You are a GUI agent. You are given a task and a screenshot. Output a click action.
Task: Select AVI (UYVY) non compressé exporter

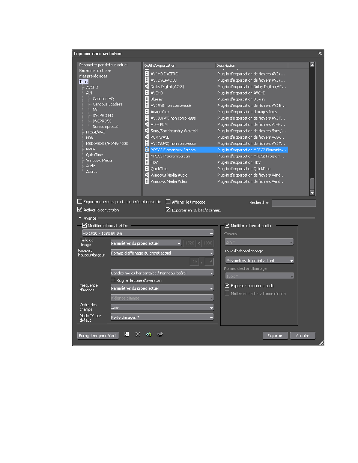[x=216, y=118]
